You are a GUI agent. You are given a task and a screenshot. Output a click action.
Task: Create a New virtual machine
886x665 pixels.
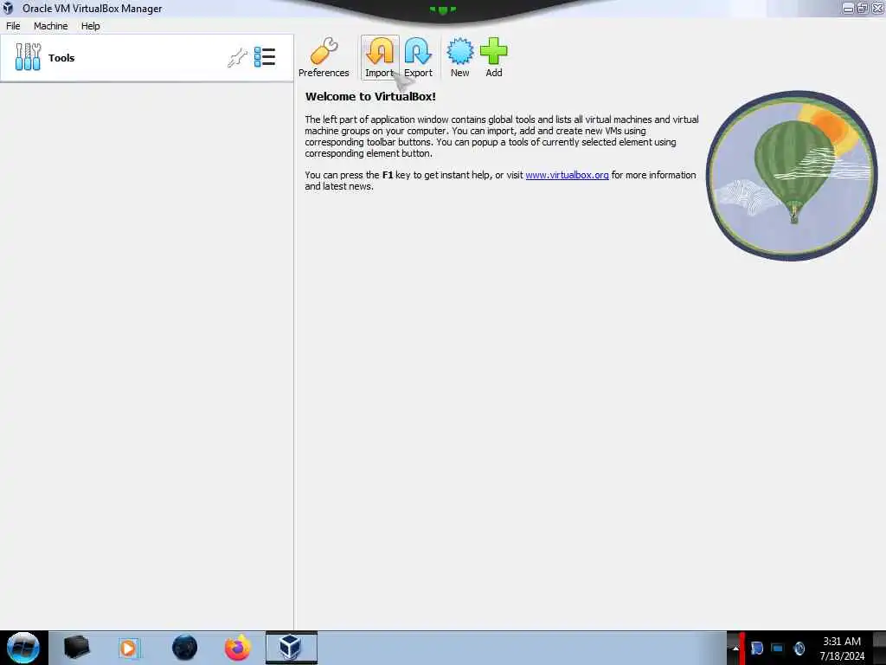click(x=460, y=57)
